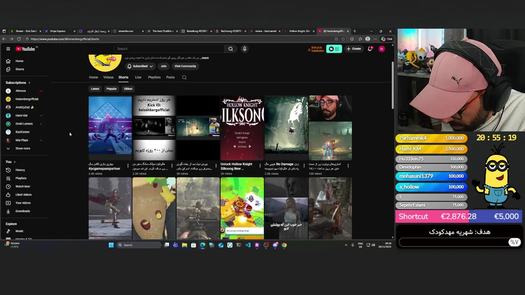Open options menu for #pcgamepasspartner short
The image size is (525, 295).
tap(128, 166)
